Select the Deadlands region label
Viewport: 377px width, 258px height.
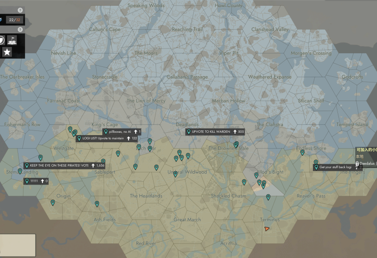(187, 124)
